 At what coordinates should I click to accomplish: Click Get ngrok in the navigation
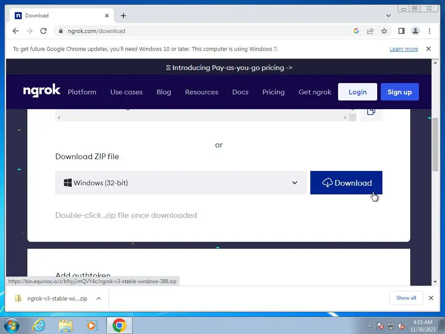(x=315, y=92)
